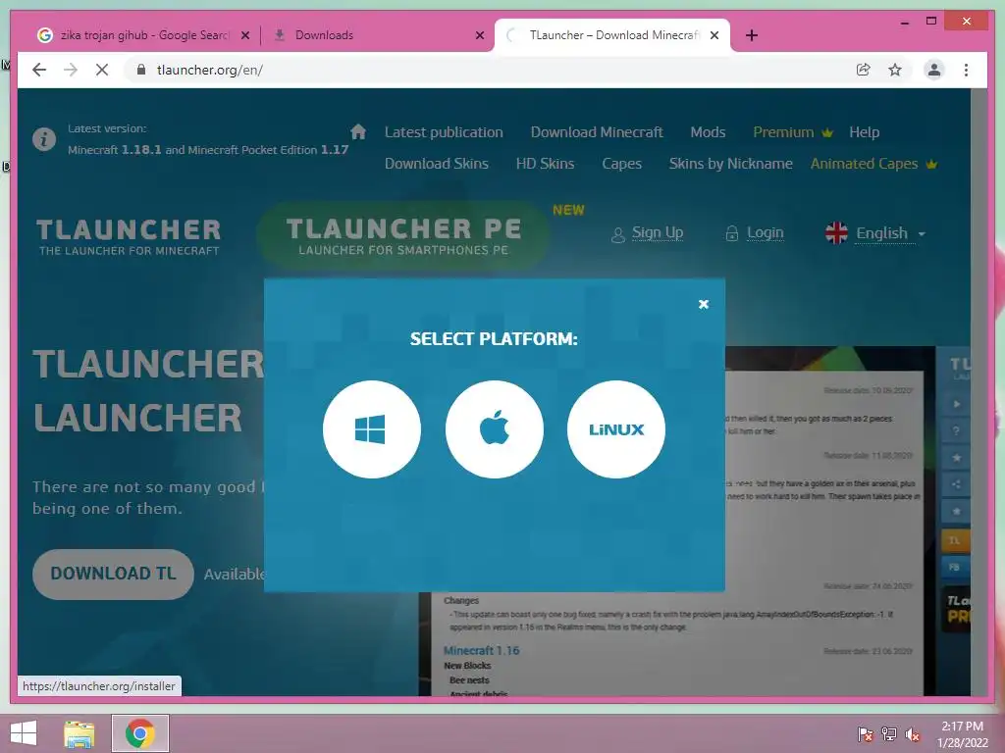Choose the Windows platform icon
Image resolution: width=1005 pixels, height=753 pixels.
[x=372, y=429]
